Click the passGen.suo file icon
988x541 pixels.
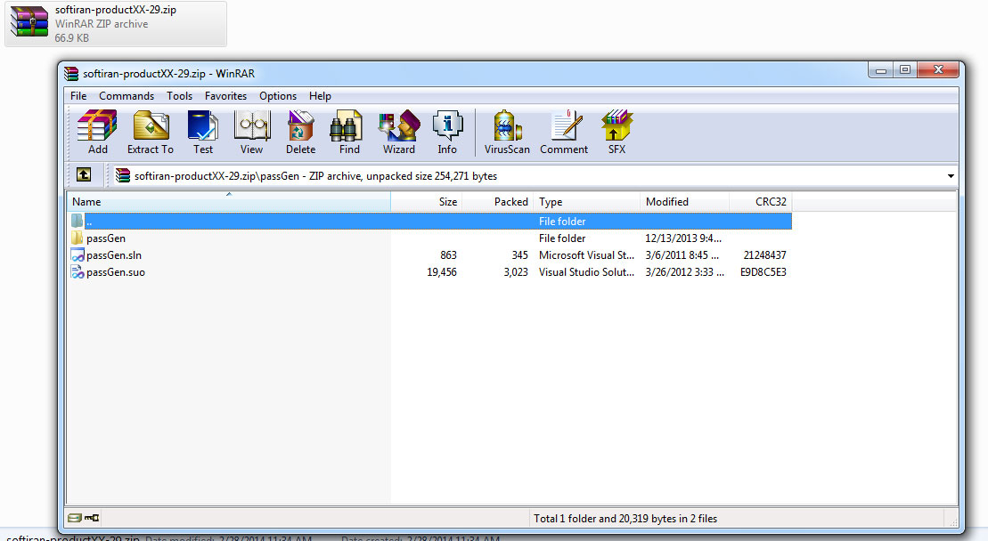click(78, 271)
